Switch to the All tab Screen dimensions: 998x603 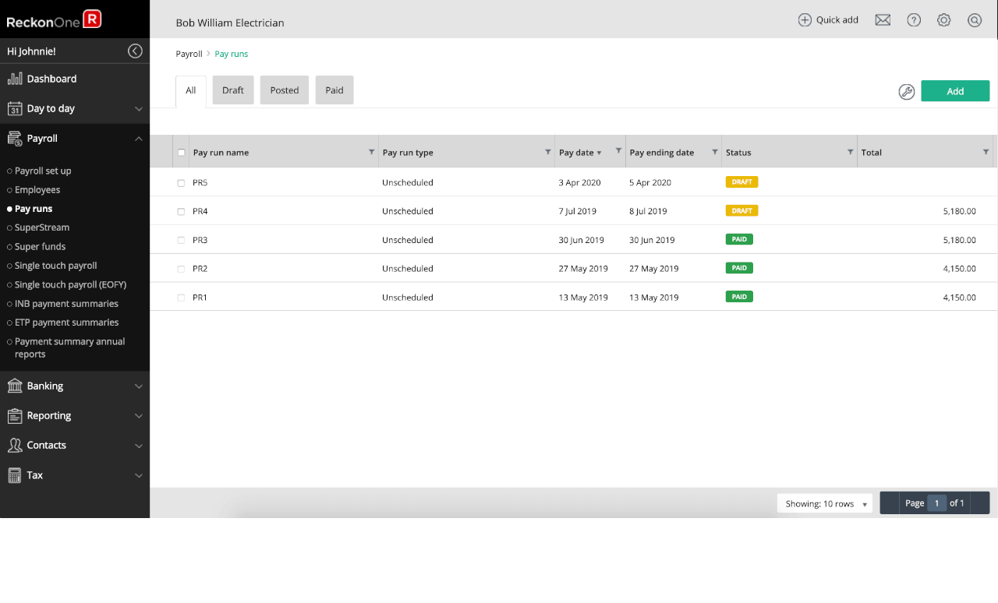click(x=191, y=90)
